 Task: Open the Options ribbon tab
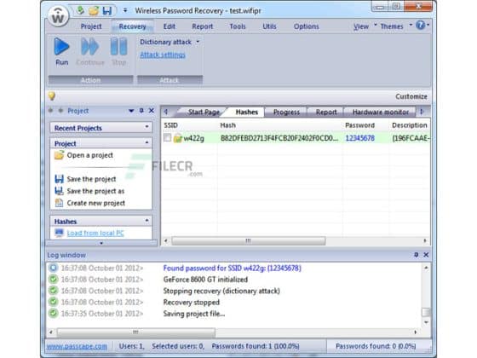click(306, 26)
